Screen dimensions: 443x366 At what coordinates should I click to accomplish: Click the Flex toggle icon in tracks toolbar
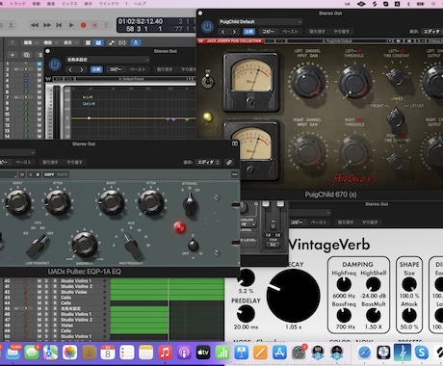click(x=122, y=42)
